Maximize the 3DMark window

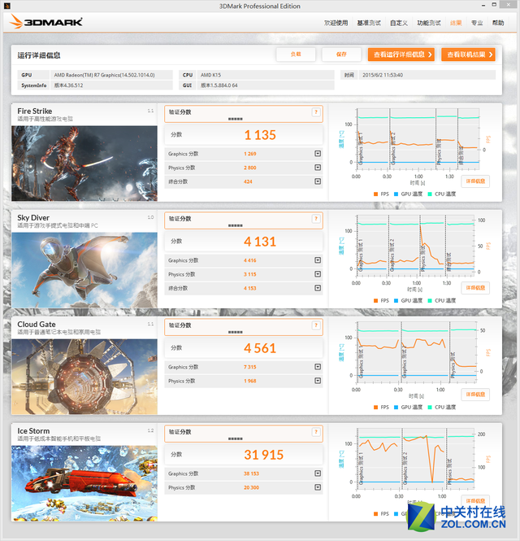494,5
